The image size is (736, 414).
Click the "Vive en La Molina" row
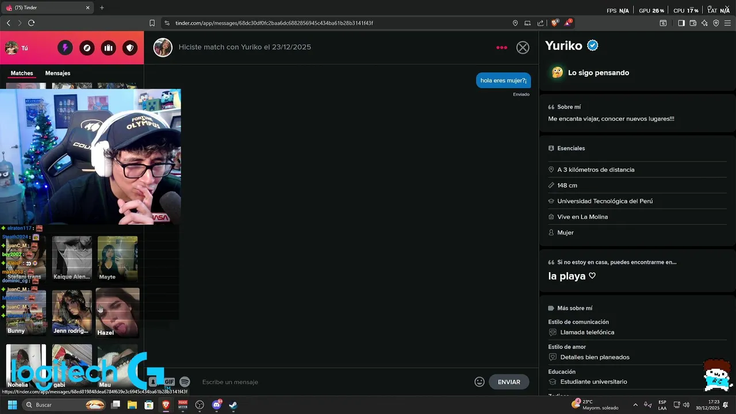coord(637,217)
